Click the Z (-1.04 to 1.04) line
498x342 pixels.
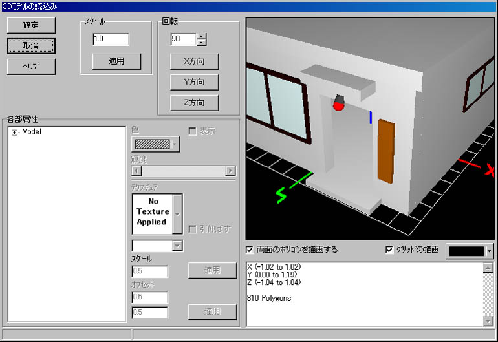click(x=274, y=283)
